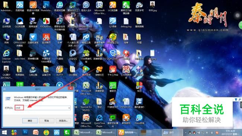Select the 宽带连接 desktop icon
This screenshot has width=242, height=136.
[33, 23]
